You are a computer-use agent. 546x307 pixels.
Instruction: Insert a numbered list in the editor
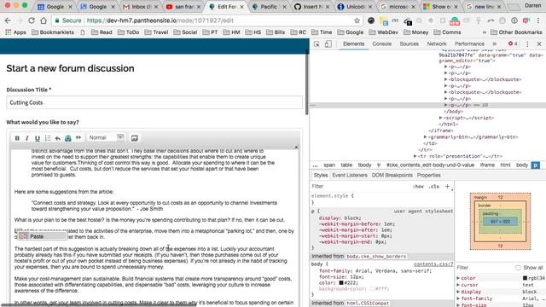coord(48,138)
